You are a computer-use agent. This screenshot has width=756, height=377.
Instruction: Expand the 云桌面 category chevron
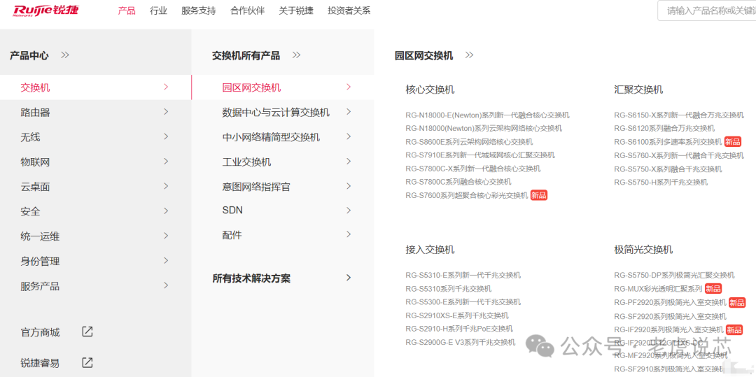[x=166, y=186]
